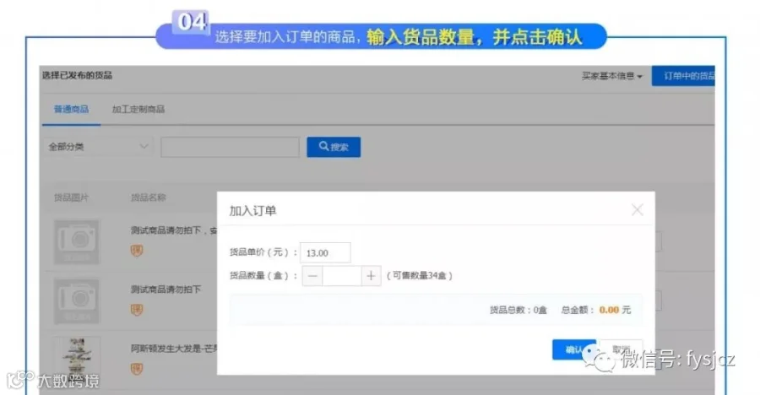The image size is (760, 395).
Task: Click orange shield badge under third product
Action: pos(137,369)
